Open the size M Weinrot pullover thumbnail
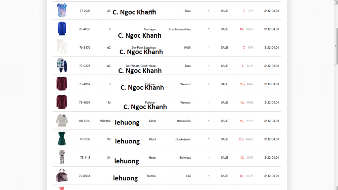Screen dimensions: 338x190 point(62,102)
